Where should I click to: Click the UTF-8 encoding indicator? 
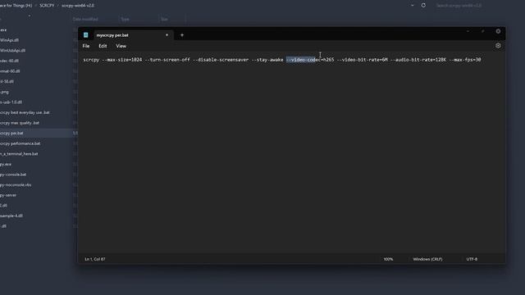tap(472, 259)
